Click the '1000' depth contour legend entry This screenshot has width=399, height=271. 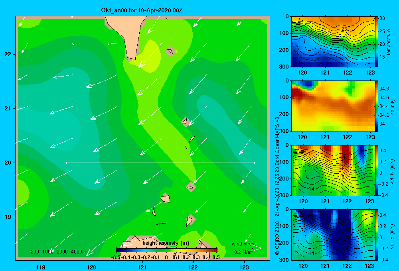tap(48, 252)
